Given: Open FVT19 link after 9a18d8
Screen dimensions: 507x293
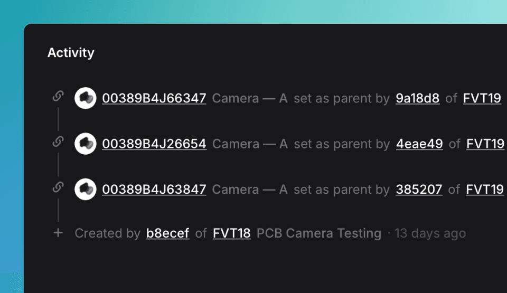Looking at the screenshot, I should click(482, 98).
